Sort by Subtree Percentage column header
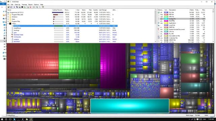Screen dimensions: 216x121 click(58, 10)
